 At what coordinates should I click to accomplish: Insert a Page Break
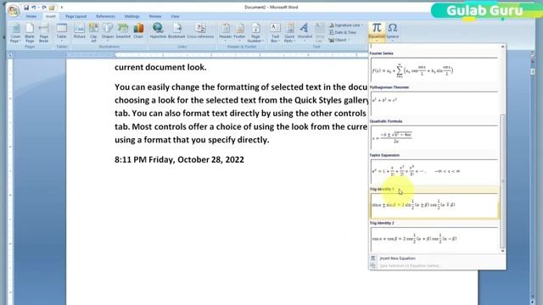43,33
